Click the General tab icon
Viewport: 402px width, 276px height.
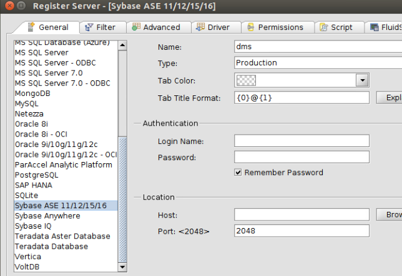31,27
